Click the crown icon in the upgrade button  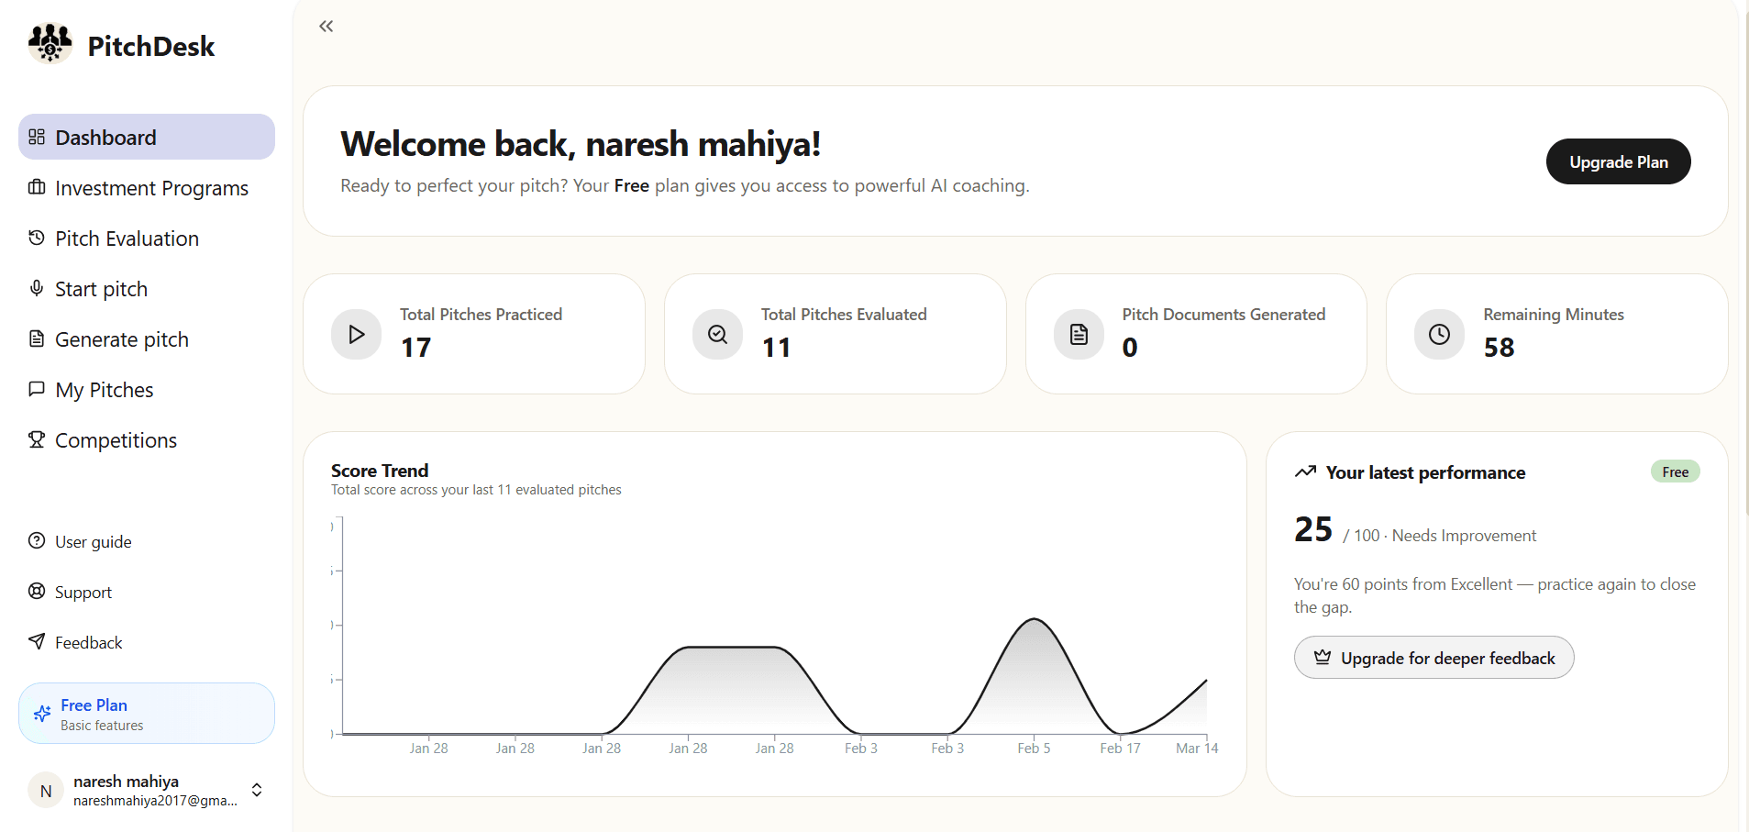[1323, 657]
